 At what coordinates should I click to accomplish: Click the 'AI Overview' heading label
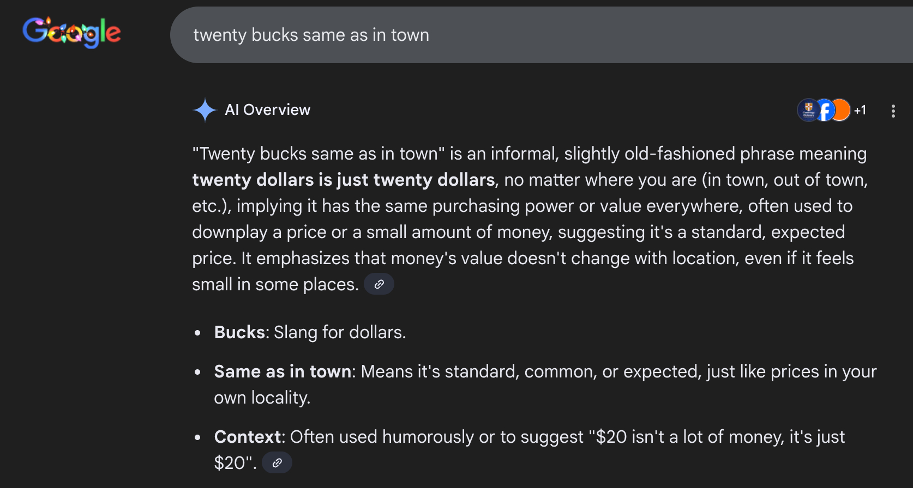point(267,110)
